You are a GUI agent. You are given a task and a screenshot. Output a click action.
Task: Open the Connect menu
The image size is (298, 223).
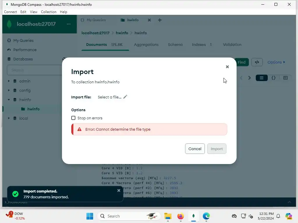click(x=10, y=12)
